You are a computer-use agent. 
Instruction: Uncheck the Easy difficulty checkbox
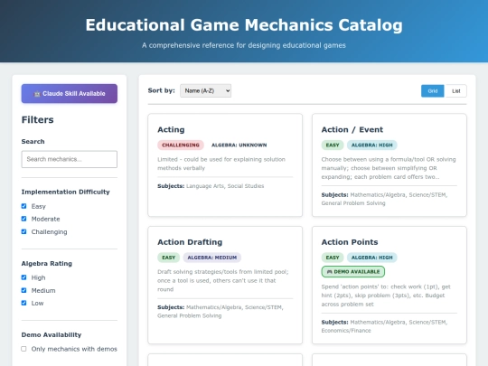[x=24, y=206]
